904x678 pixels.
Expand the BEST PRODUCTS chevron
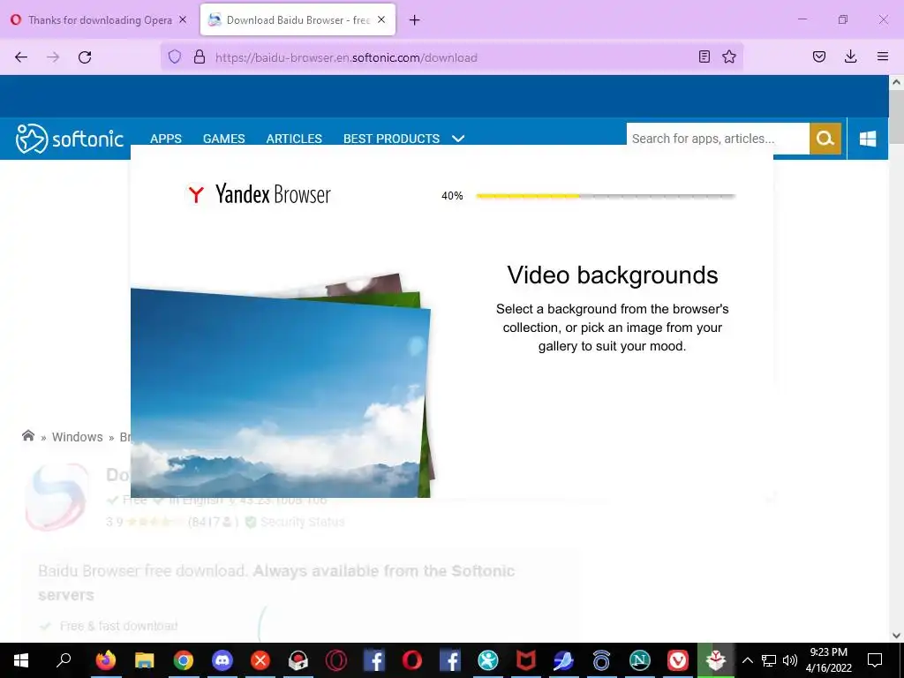(x=458, y=139)
